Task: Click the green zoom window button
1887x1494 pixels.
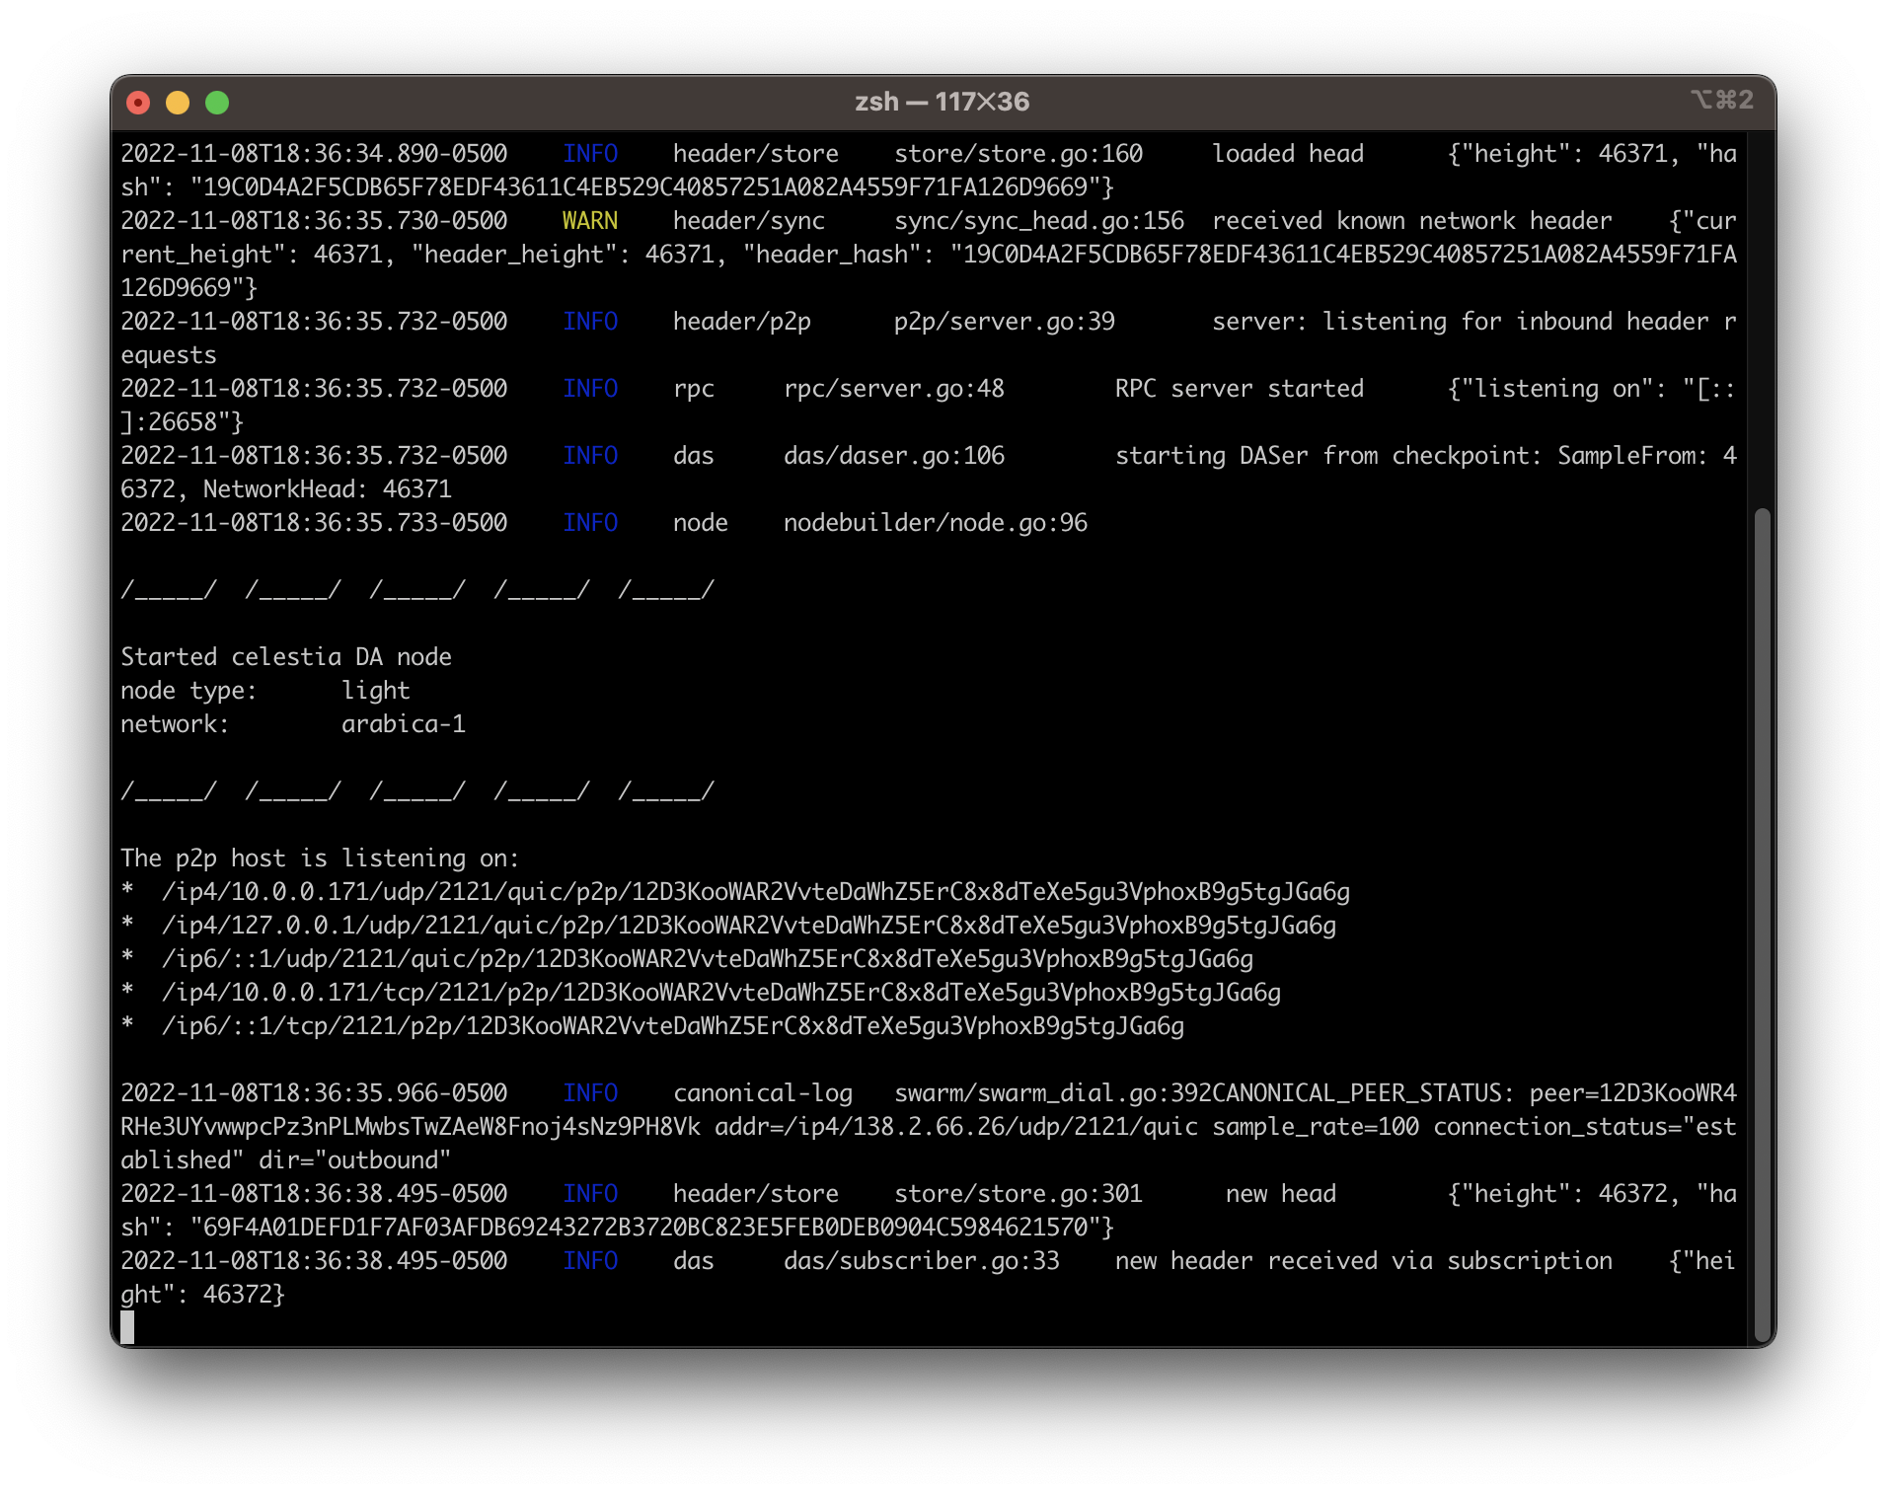Action: pyautogui.click(x=217, y=103)
